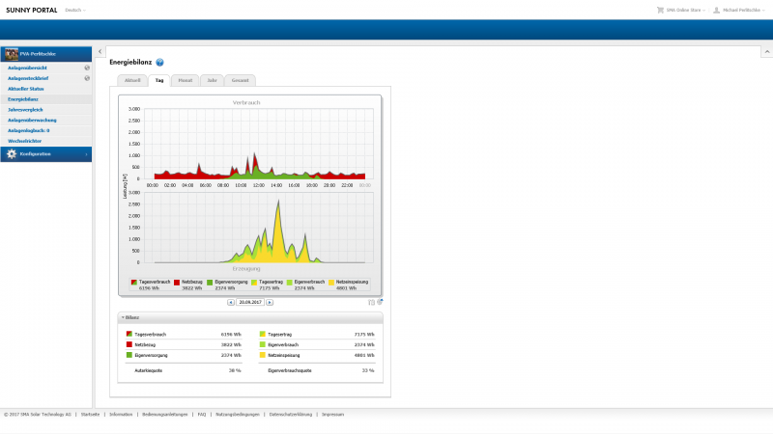Open Aktueller Status page
This screenshot has height=434, width=773.
(26, 89)
